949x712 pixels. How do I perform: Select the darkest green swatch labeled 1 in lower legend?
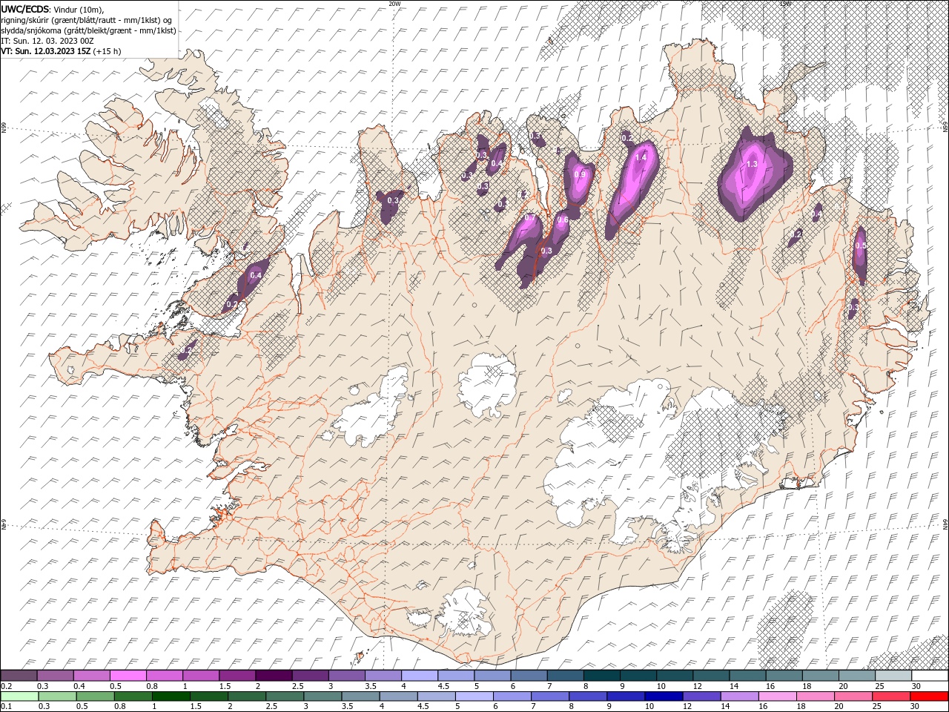(171, 696)
